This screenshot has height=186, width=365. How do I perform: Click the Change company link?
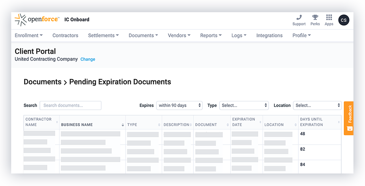88,59
